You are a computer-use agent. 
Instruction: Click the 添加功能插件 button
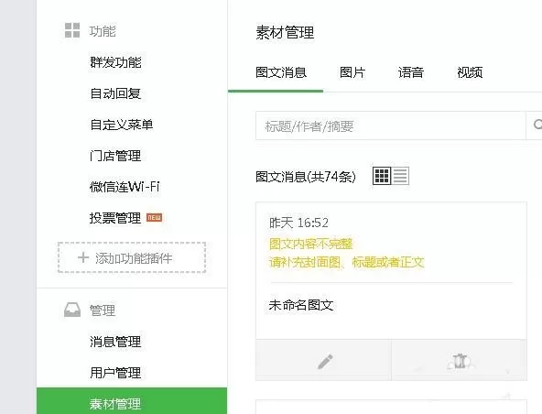132,257
